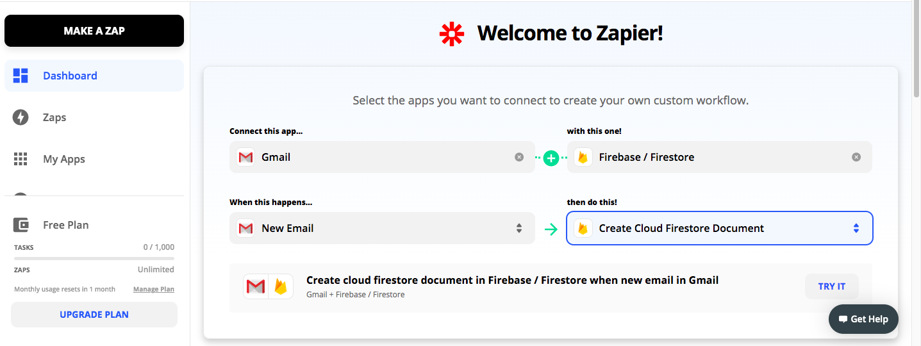Follow the Manage Plan link
The width and height of the screenshot is (921, 346).
point(153,289)
